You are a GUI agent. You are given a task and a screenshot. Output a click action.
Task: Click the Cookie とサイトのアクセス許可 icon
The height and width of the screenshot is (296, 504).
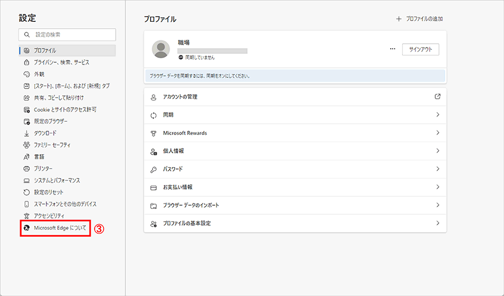(27, 110)
